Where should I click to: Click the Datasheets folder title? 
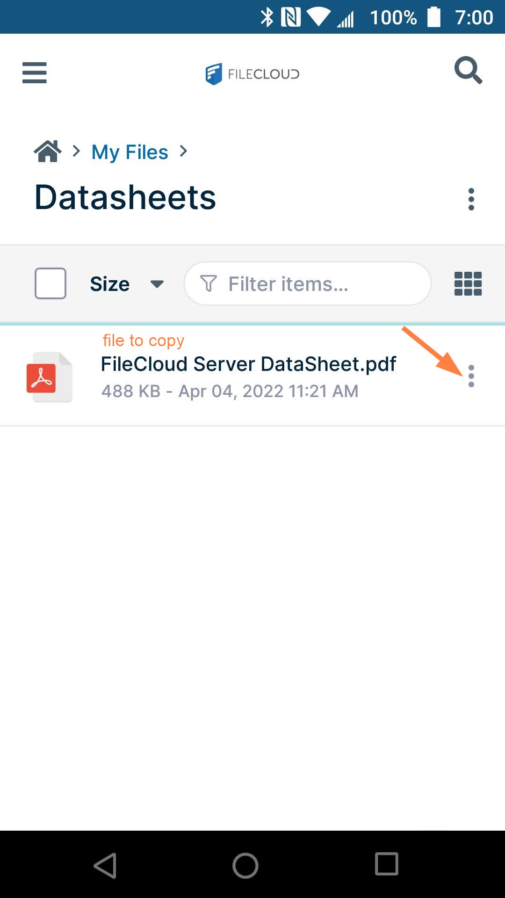coord(125,197)
